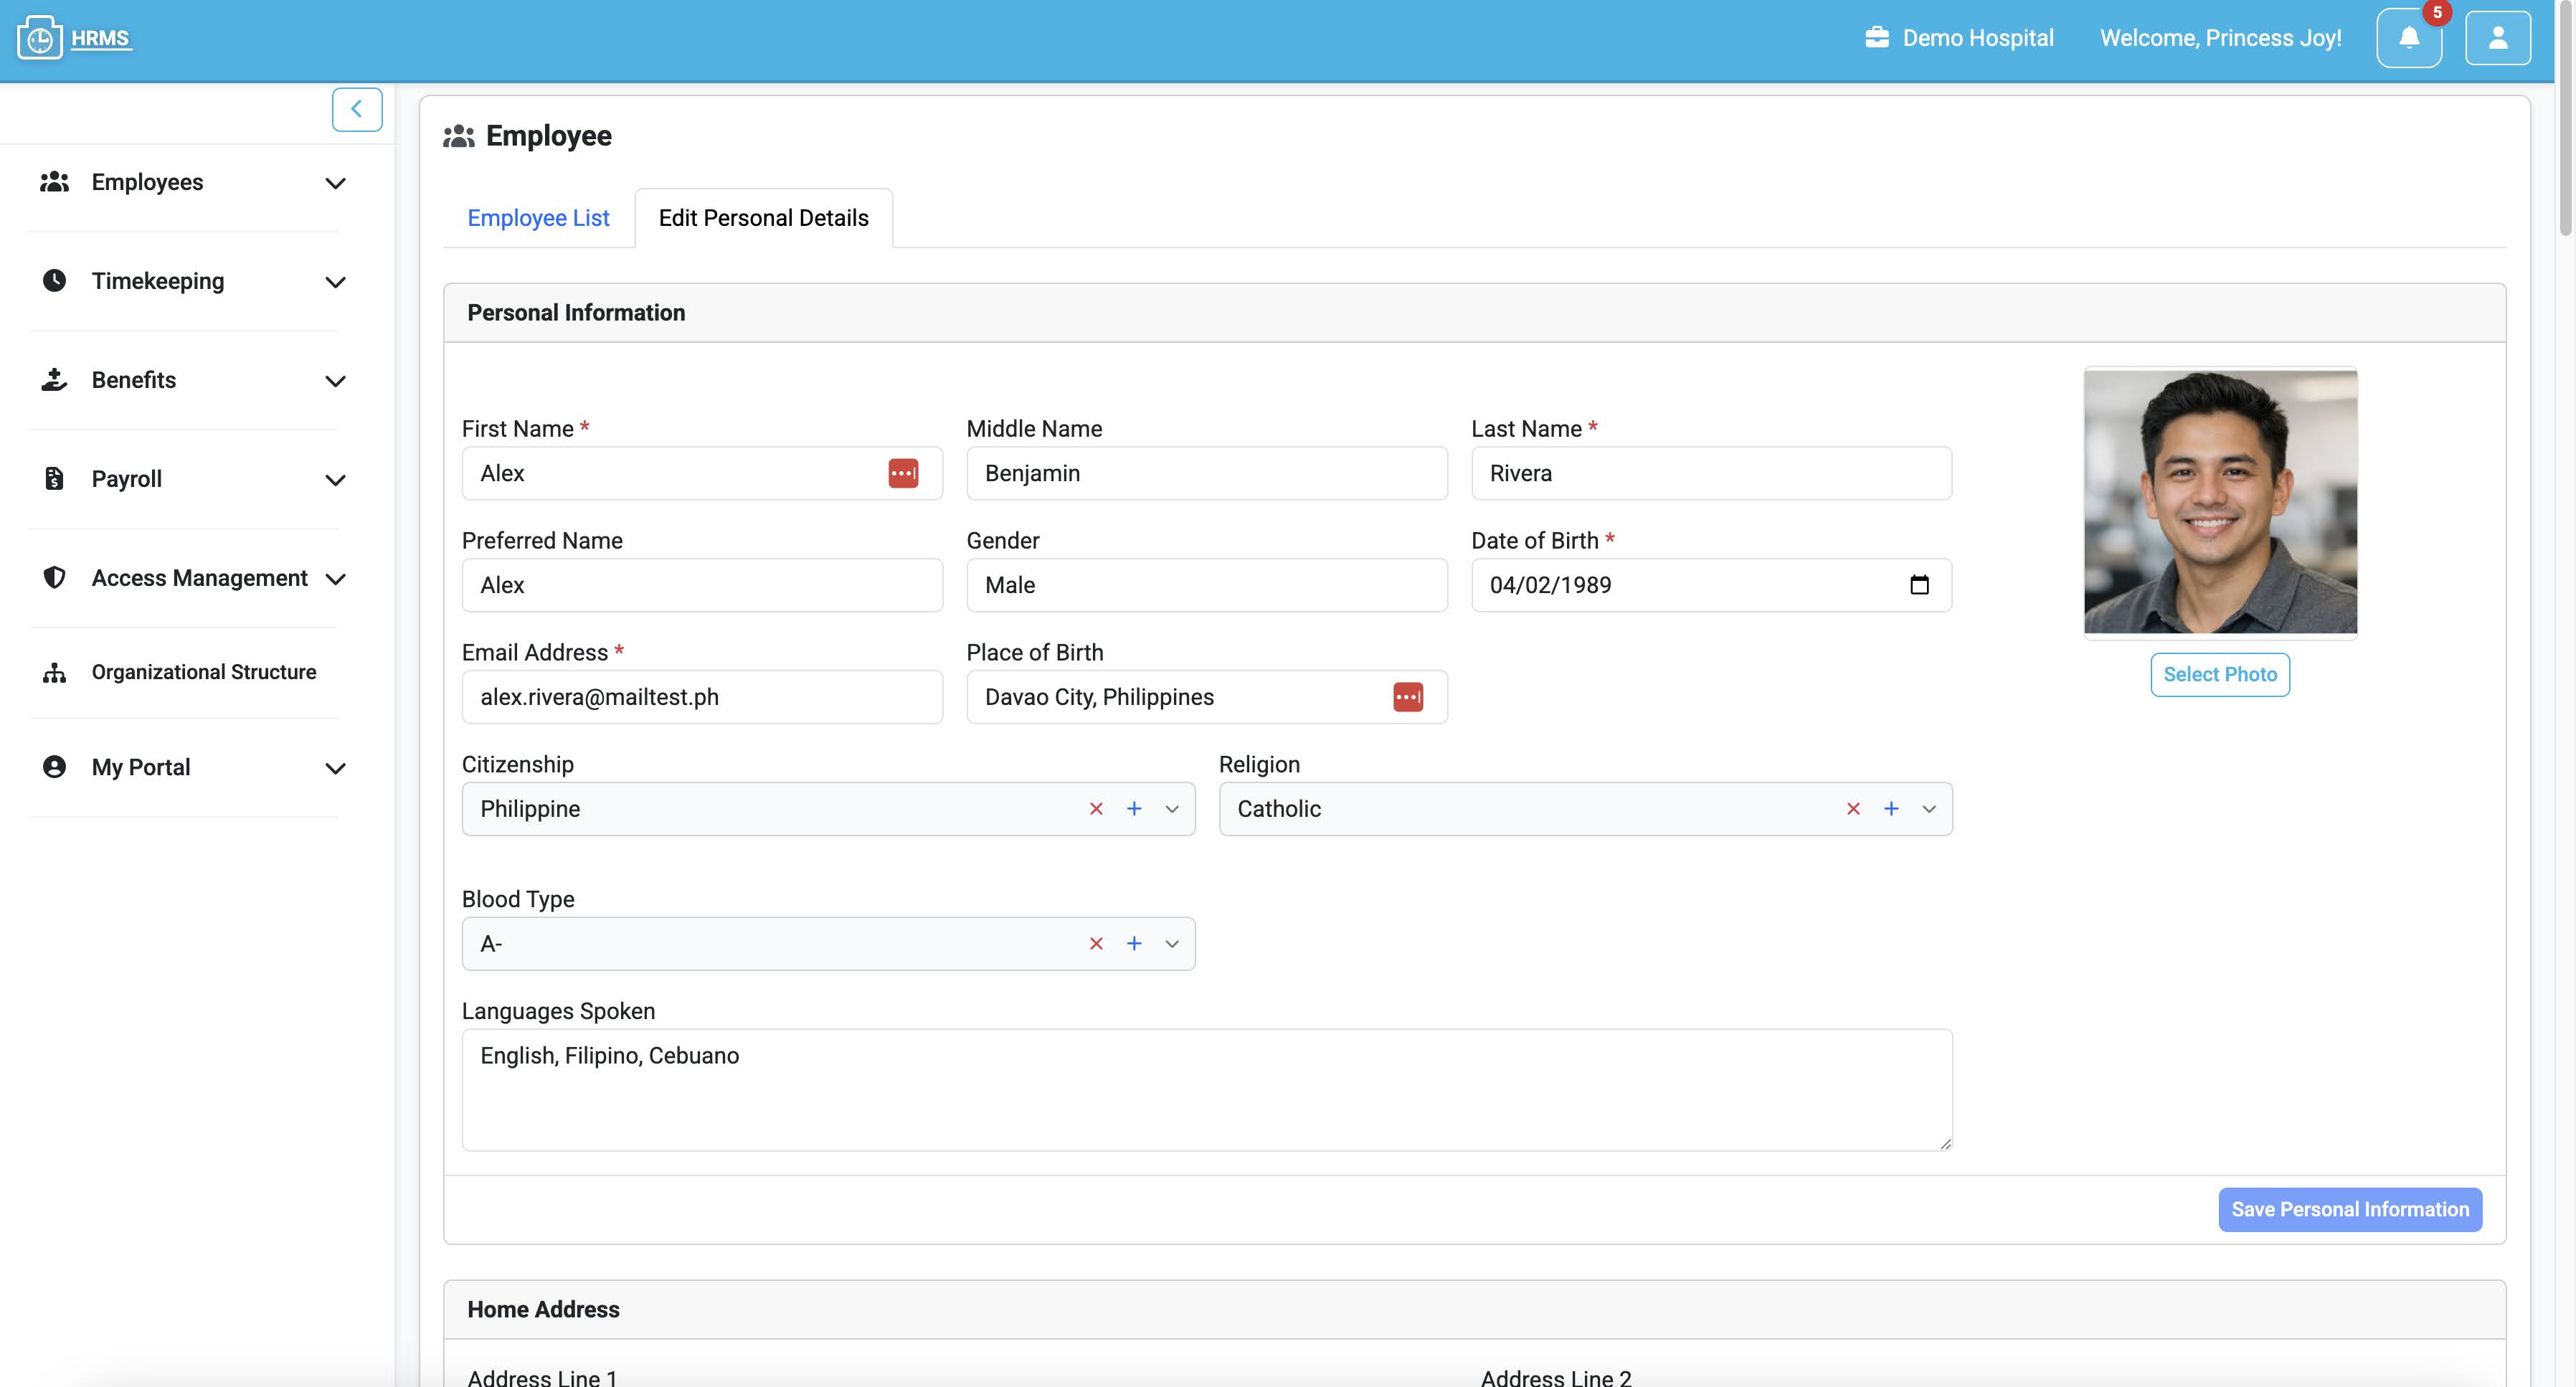
Task: Click the Benefits hand icon
Action: tap(54, 380)
